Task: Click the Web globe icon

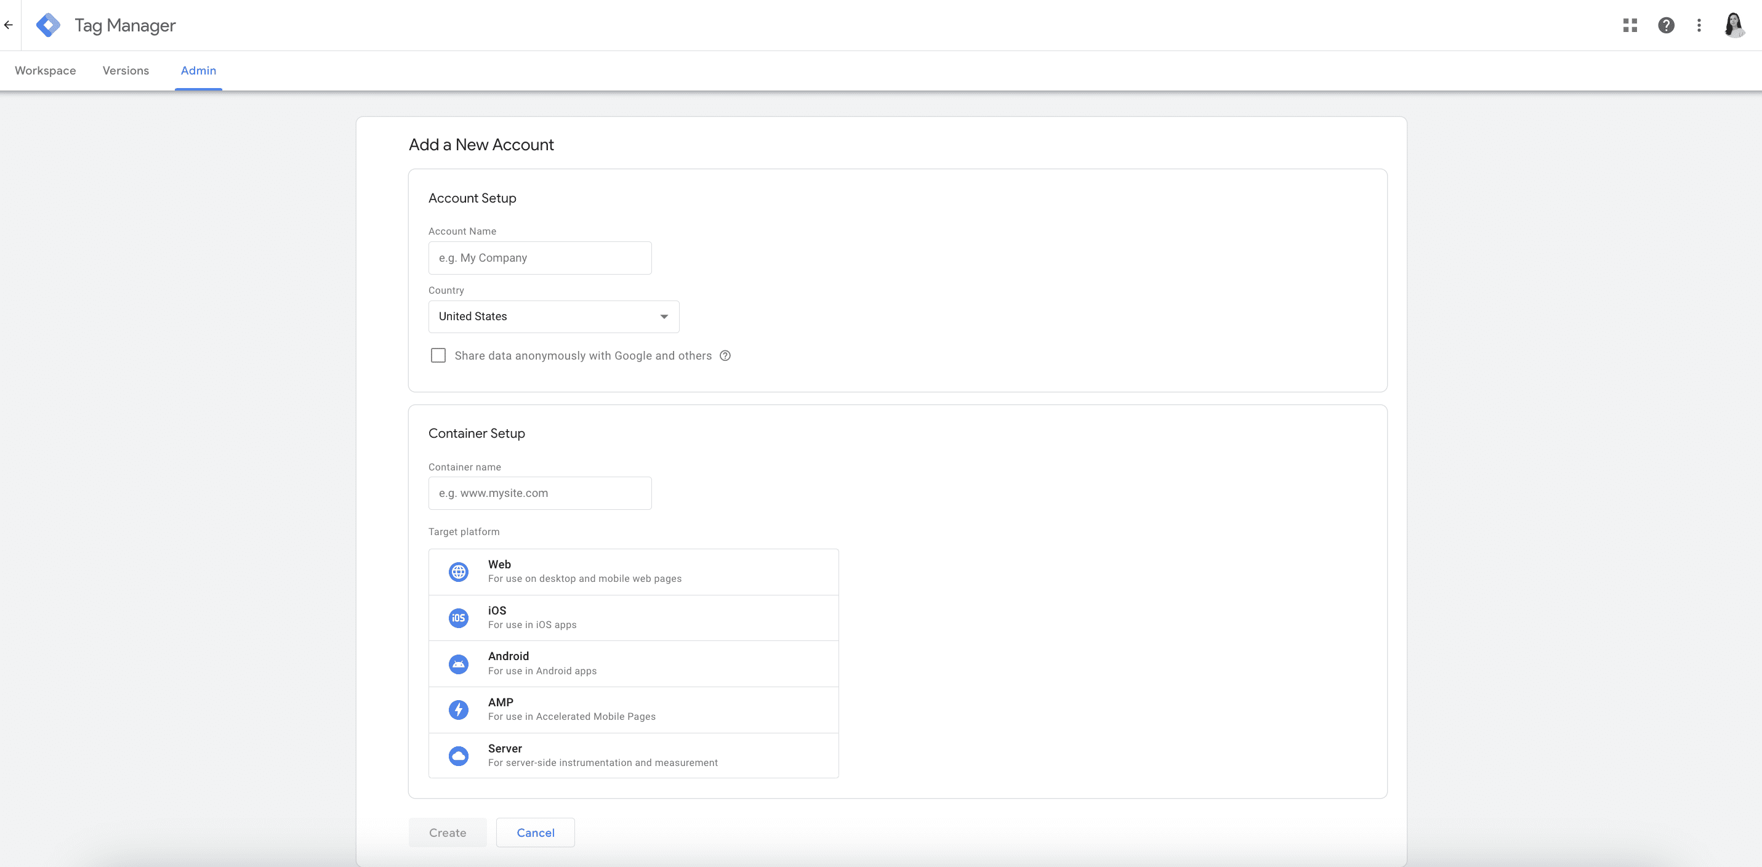Action: coord(458,572)
